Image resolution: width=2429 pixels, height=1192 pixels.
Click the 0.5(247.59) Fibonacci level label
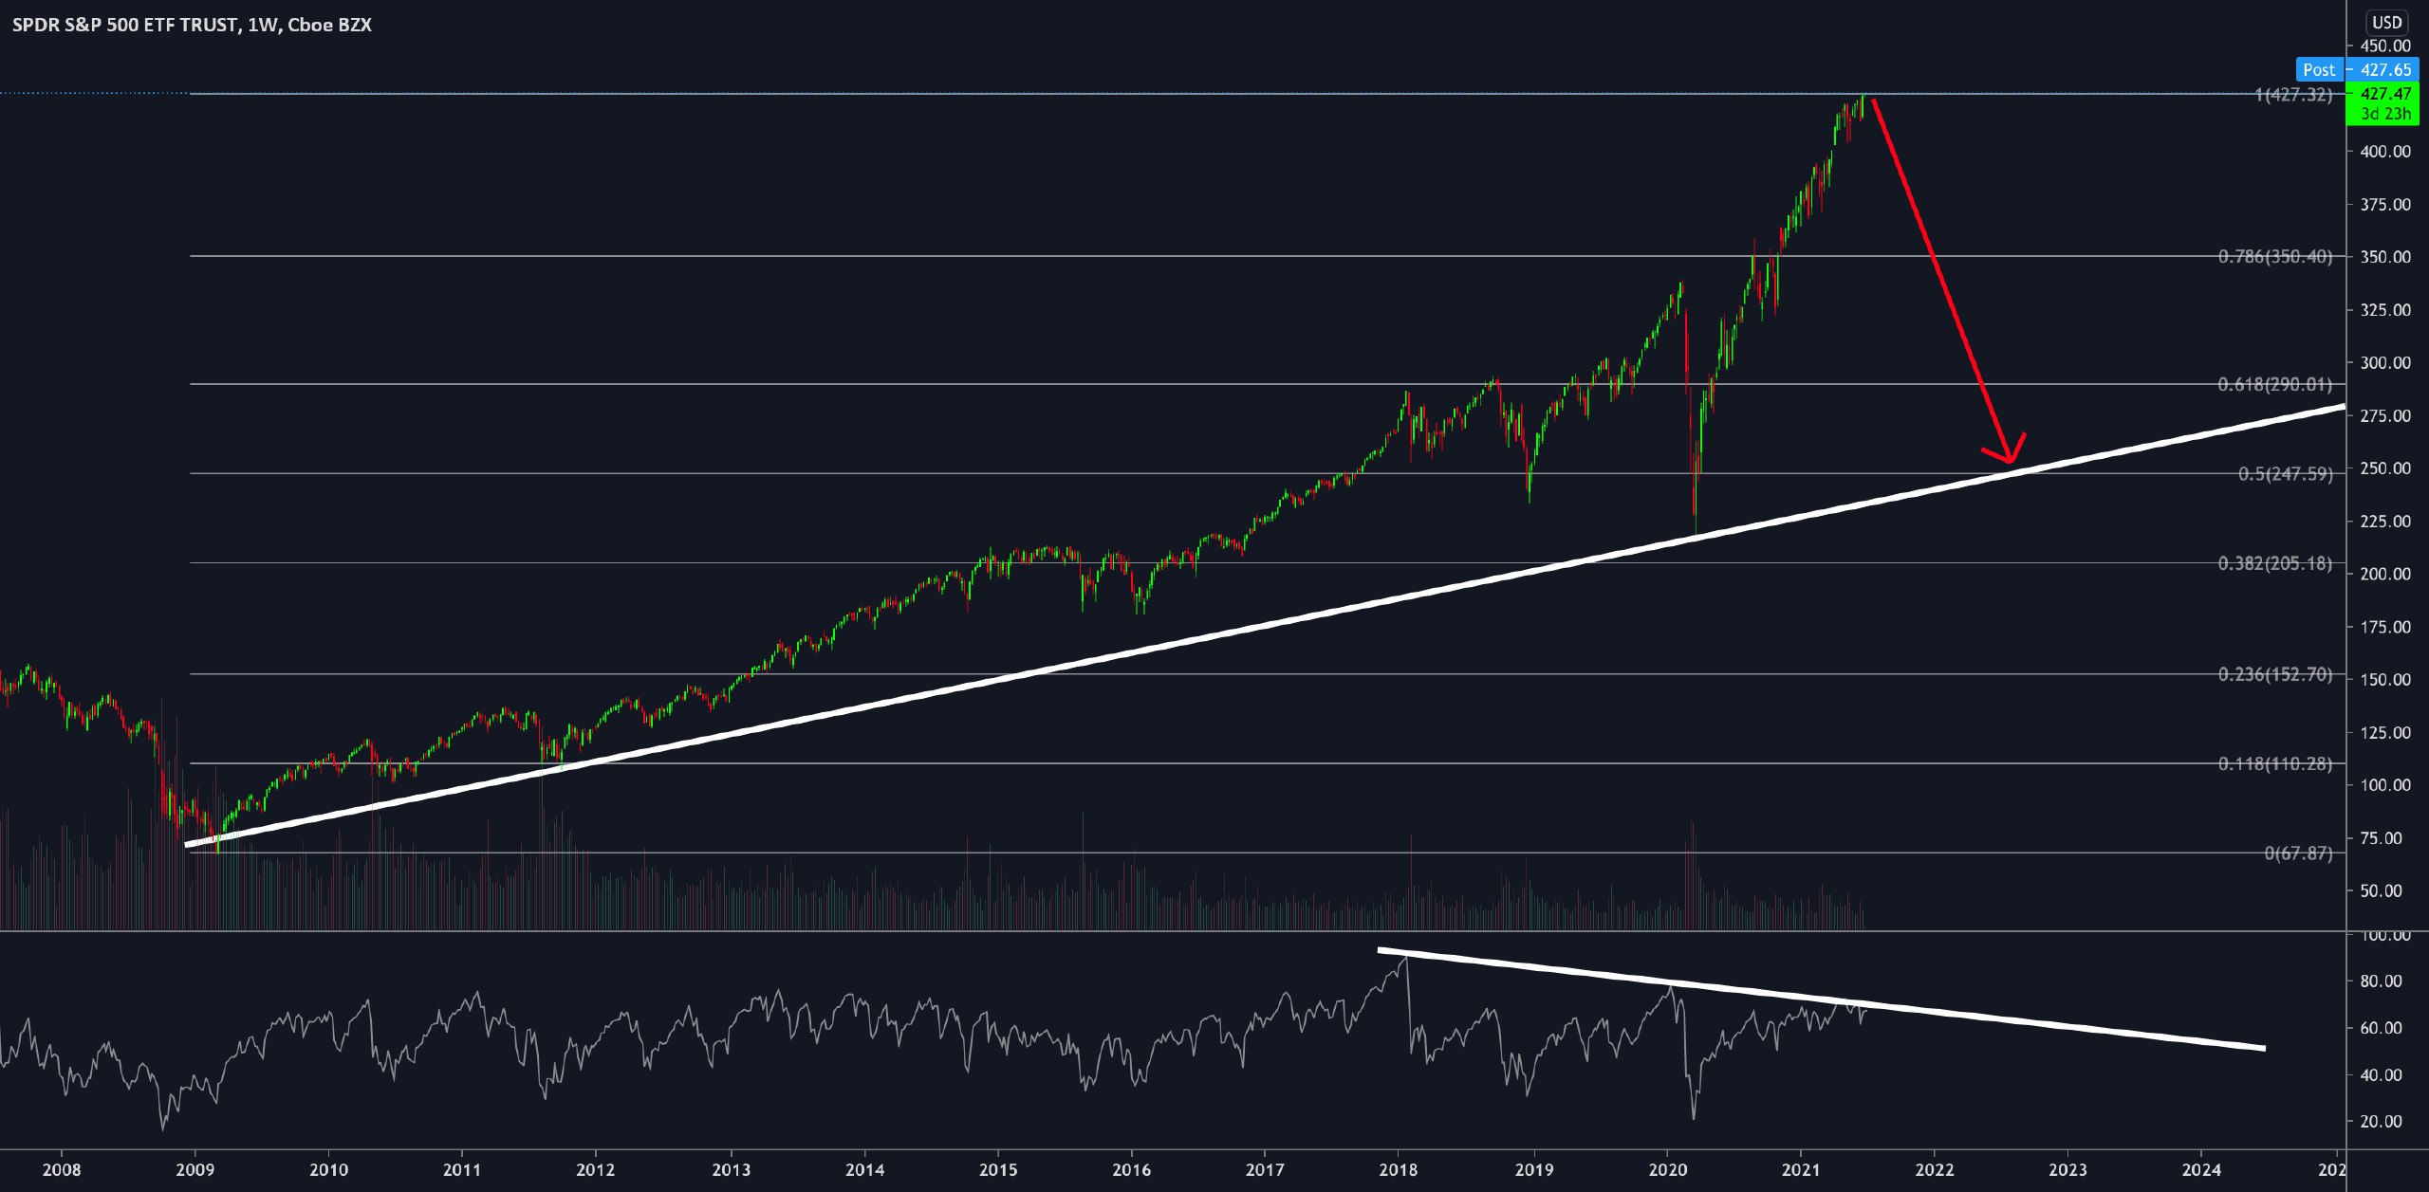click(2285, 474)
